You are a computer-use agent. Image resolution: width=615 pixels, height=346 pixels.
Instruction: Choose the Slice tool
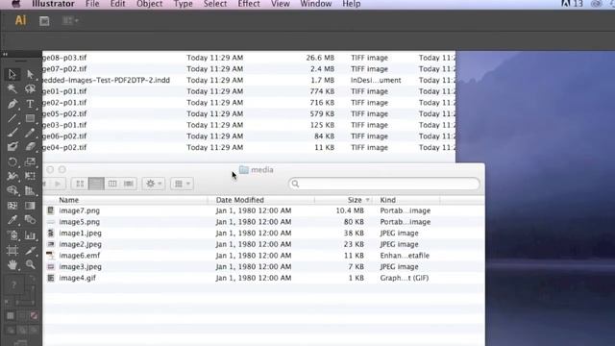click(x=30, y=250)
